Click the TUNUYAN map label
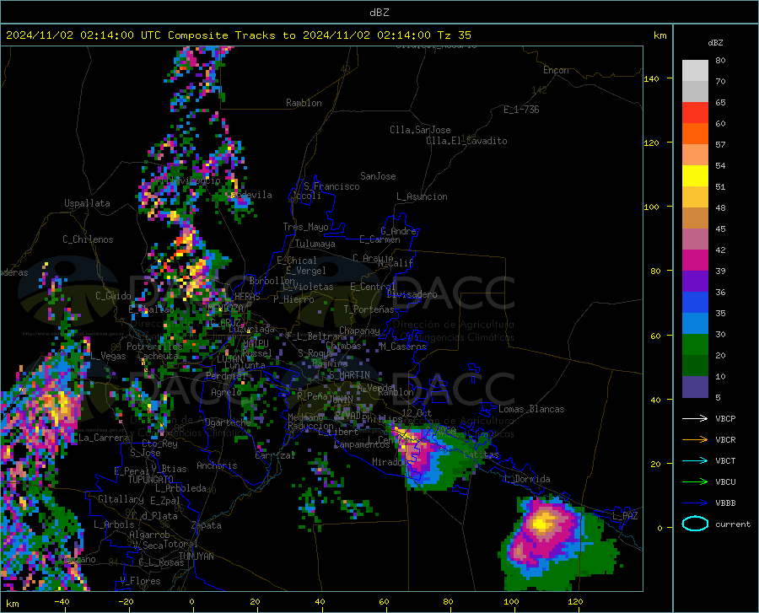The width and height of the screenshot is (759, 613). click(x=196, y=557)
